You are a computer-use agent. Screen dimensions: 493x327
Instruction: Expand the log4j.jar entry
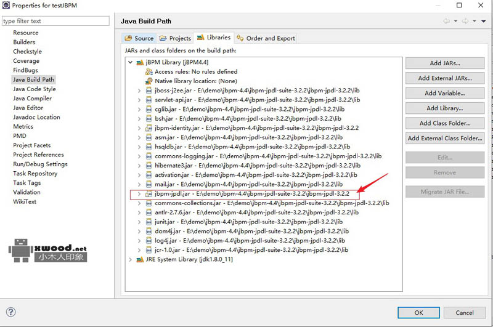(x=139, y=241)
